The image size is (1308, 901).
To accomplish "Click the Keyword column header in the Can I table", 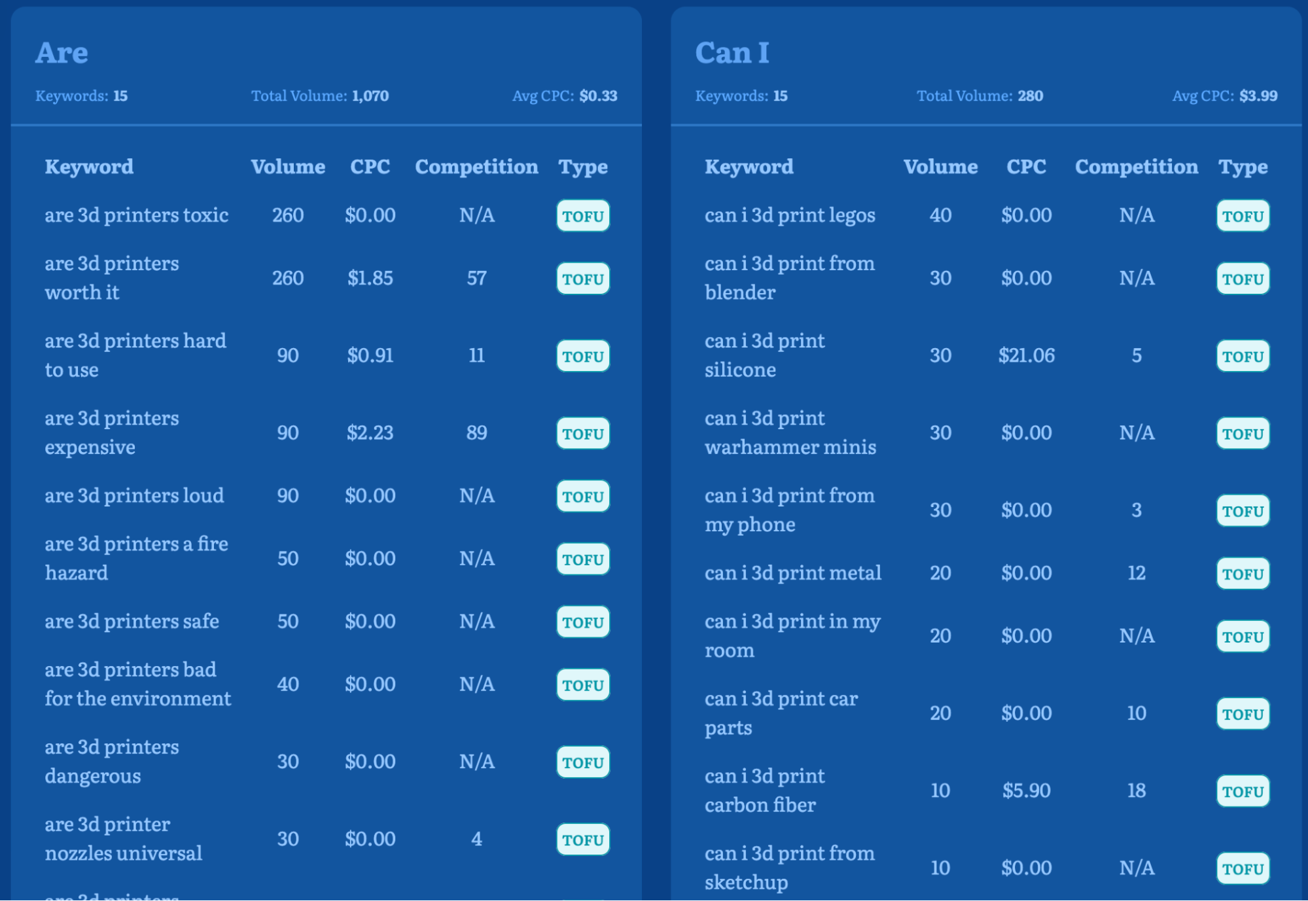I will tap(749, 166).
